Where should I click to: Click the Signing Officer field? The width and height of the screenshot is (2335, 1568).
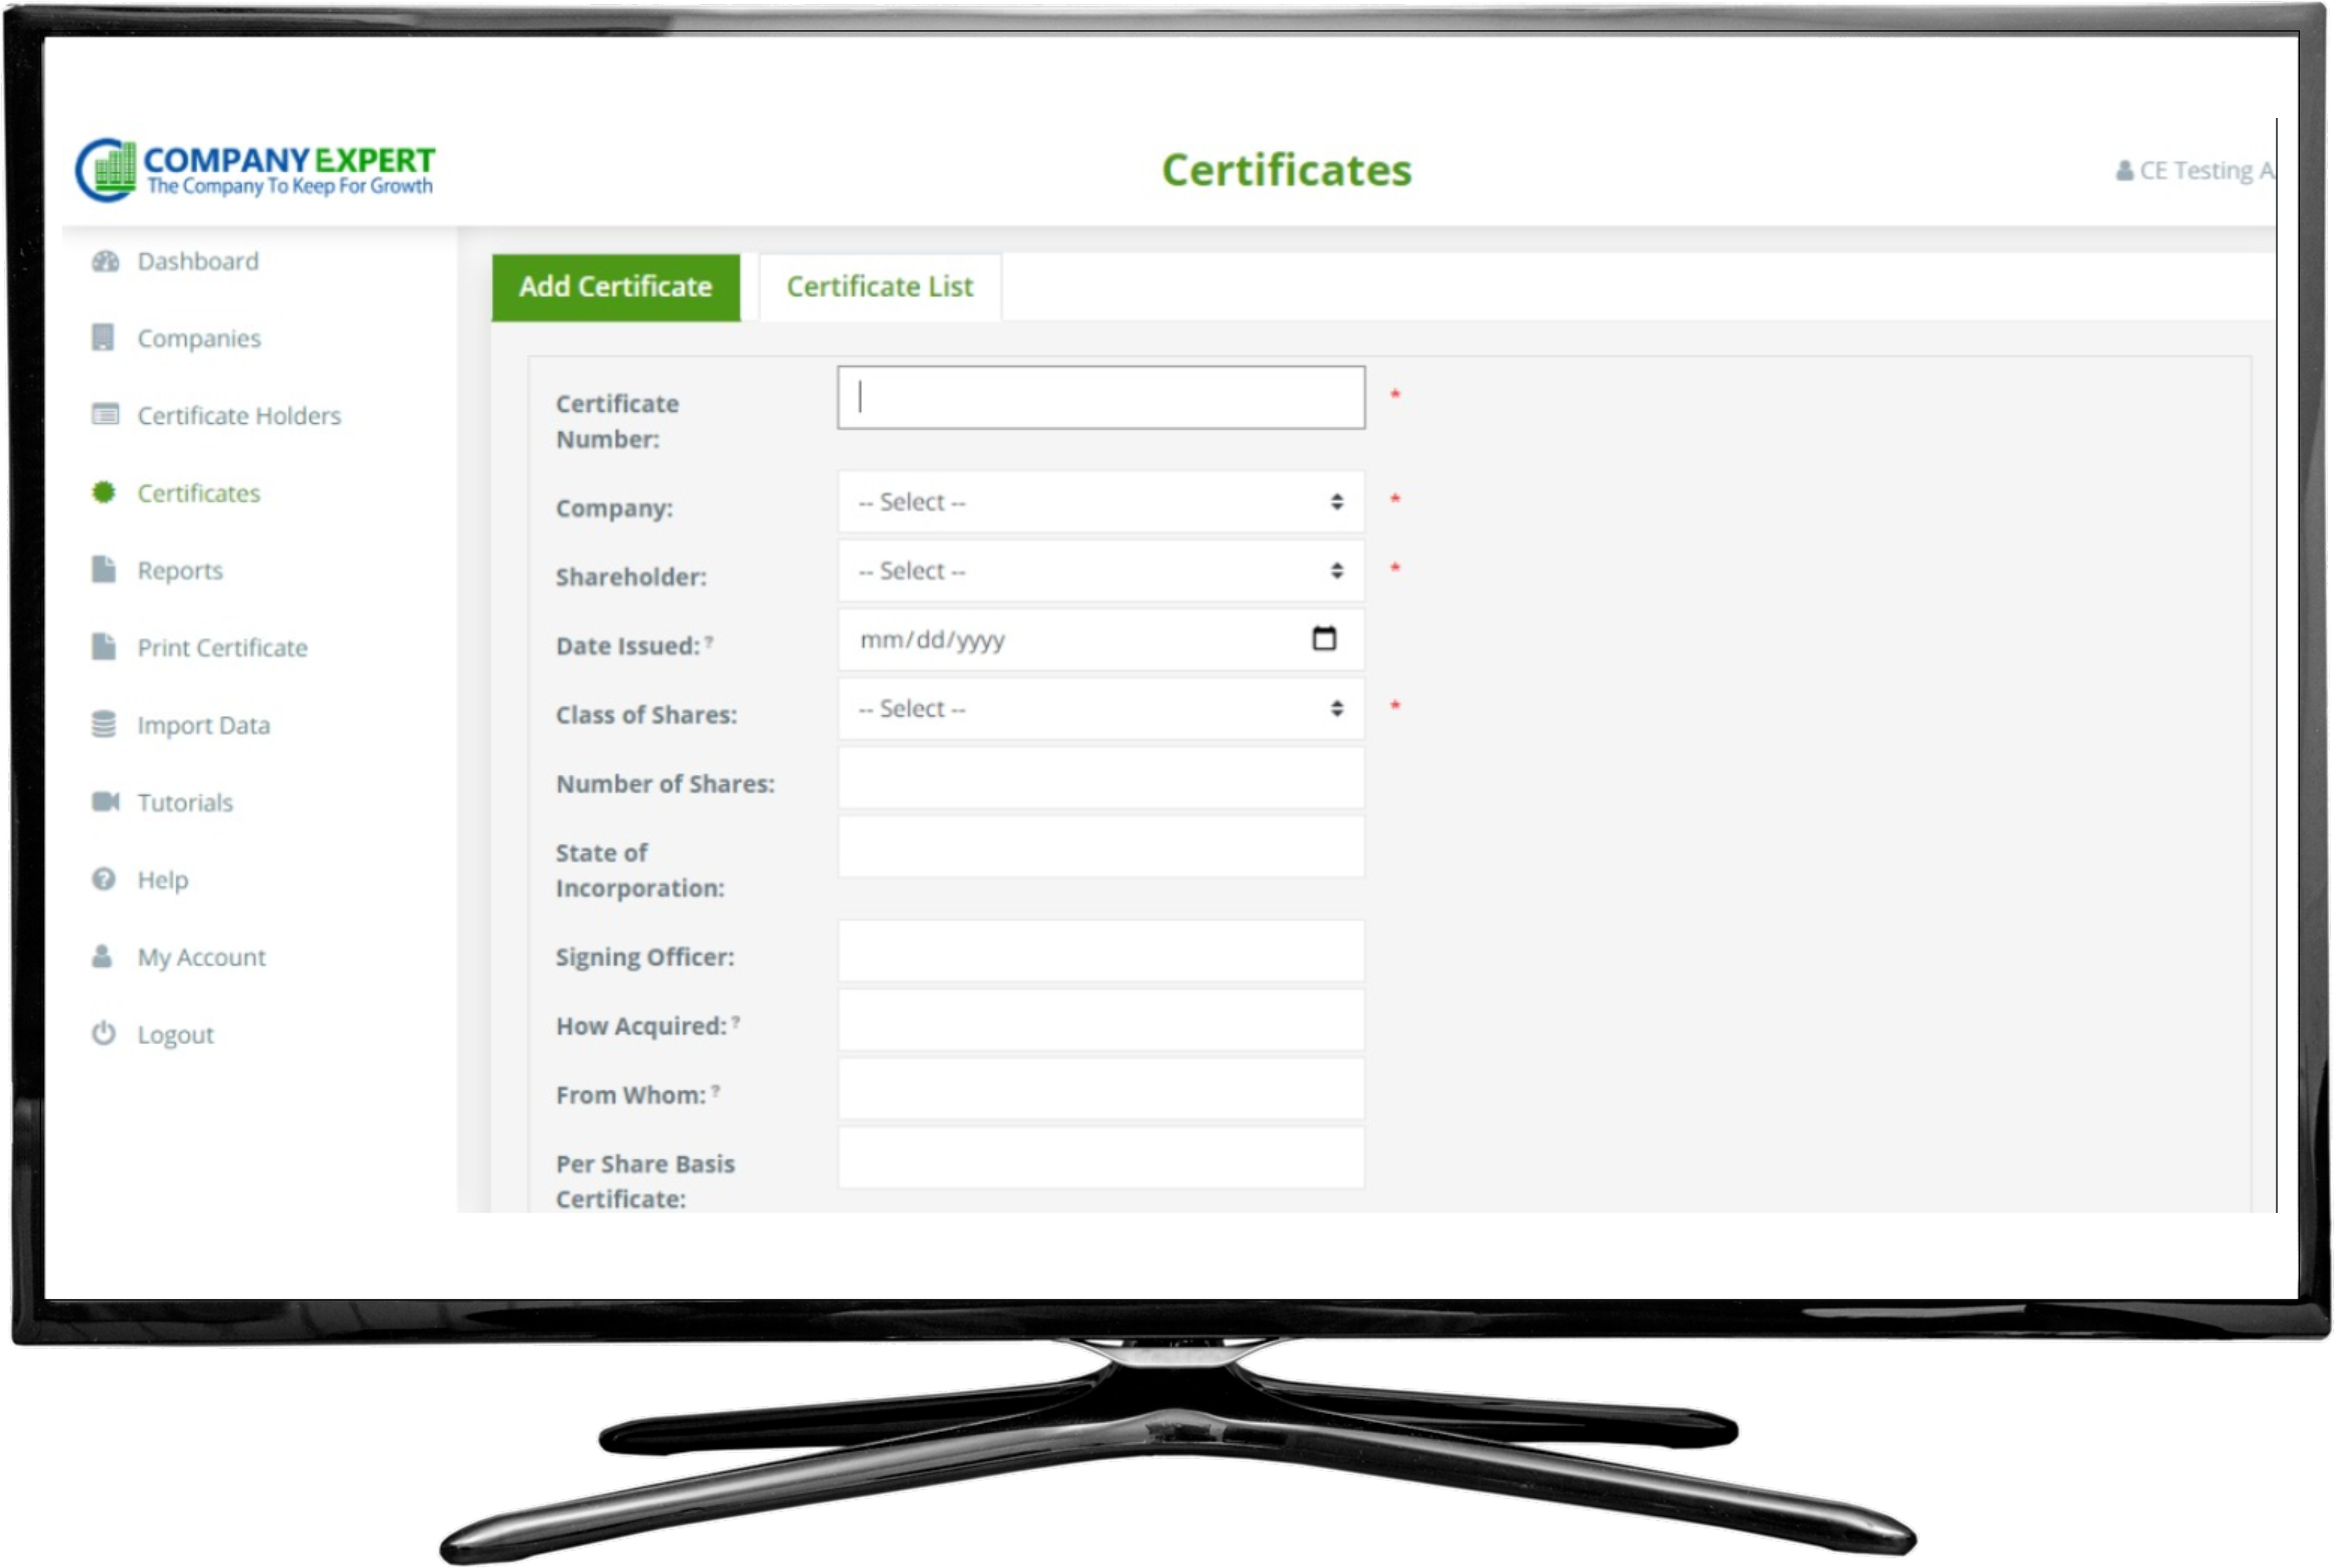coord(1100,951)
